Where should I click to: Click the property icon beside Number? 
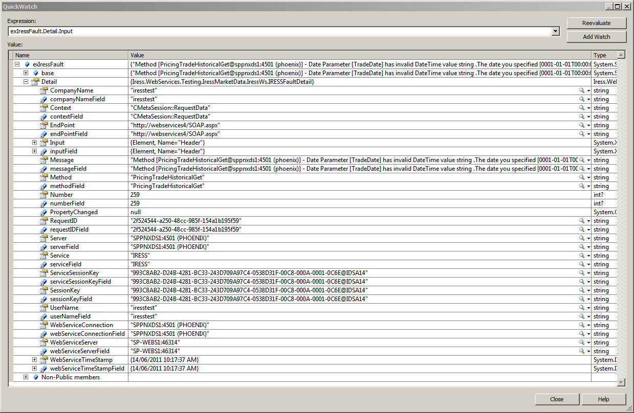click(44, 195)
